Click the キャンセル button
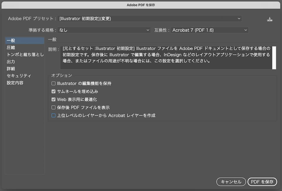The height and width of the screenshot is (191, 282). pos(231,182)
